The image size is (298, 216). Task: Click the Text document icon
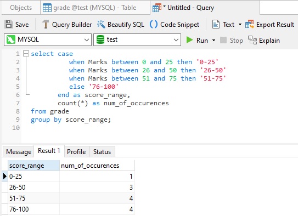coord(216,24)
